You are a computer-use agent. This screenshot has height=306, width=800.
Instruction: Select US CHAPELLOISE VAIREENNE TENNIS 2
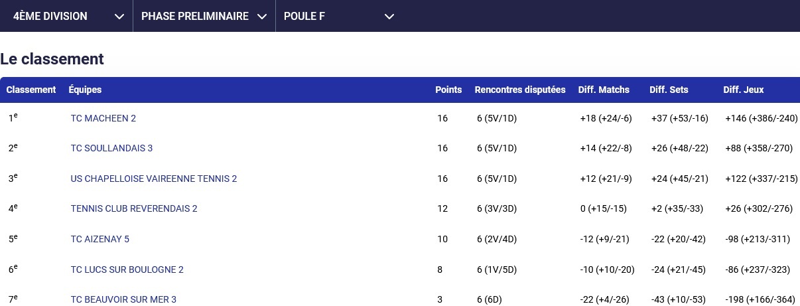pyautogui.click(x=153, y=179)
